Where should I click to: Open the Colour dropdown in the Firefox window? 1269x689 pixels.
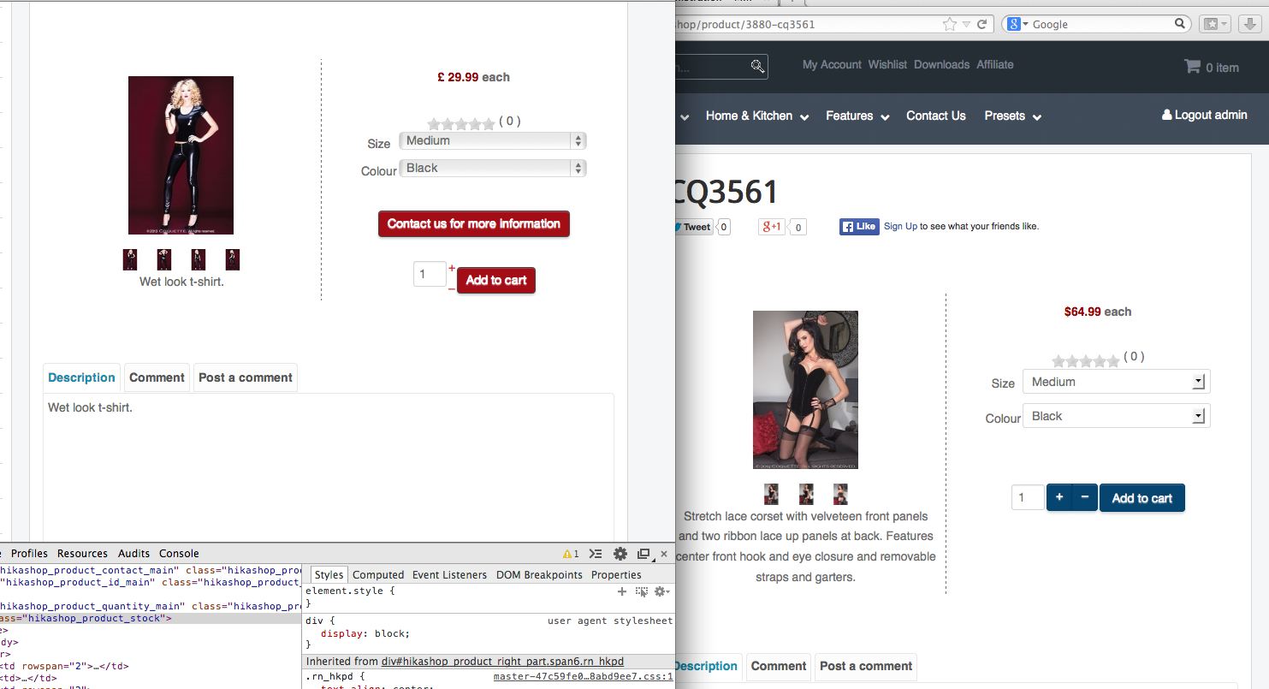point(1117,417)
